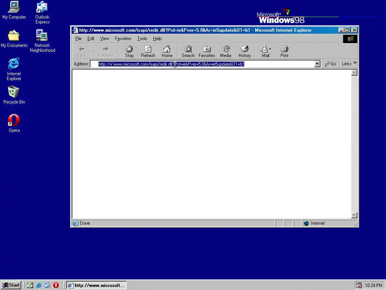Select the Recycle Bin desktop icon

pyautogui.click(x=14, y=95)
